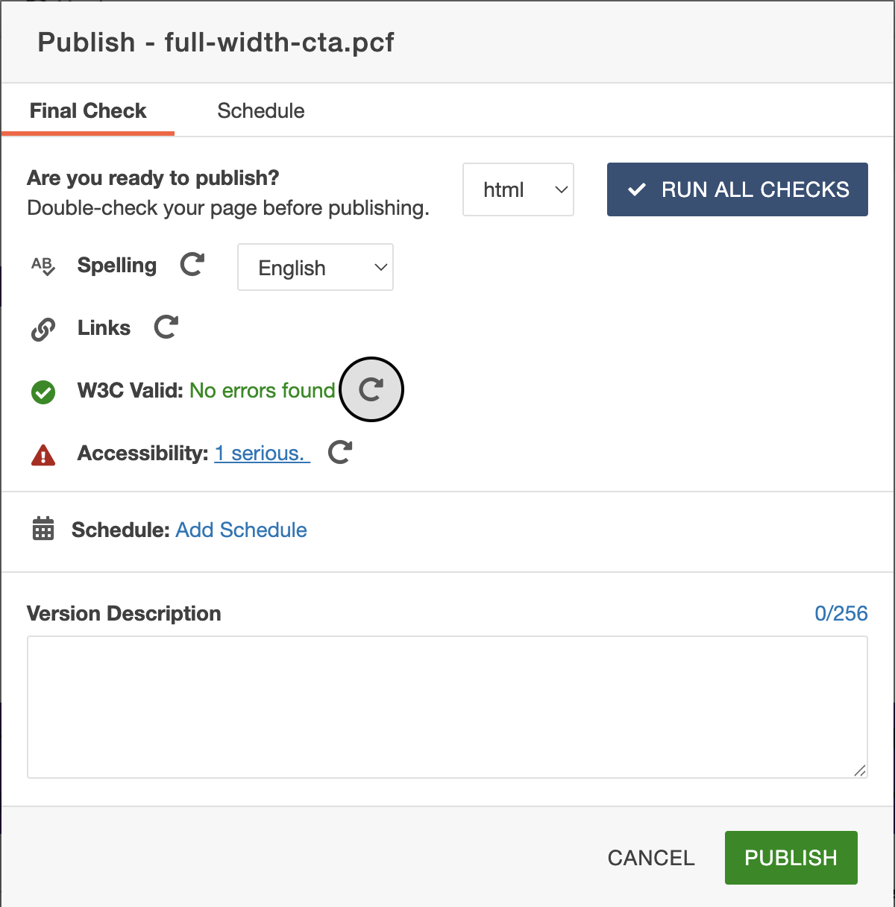This screenshot has width=895, height=907.
Task: Click the red accessibility warning triangle icon
Action: point(43,454)
